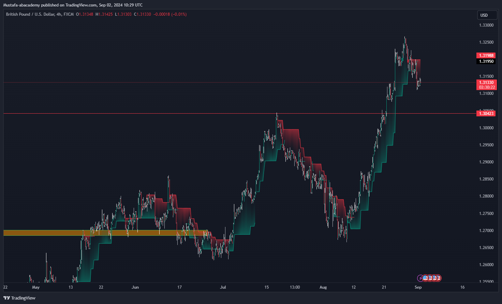Screen dimensions: 502x304
Task: Click the leftmost US flag economic event icon
Action: [425, 278]
